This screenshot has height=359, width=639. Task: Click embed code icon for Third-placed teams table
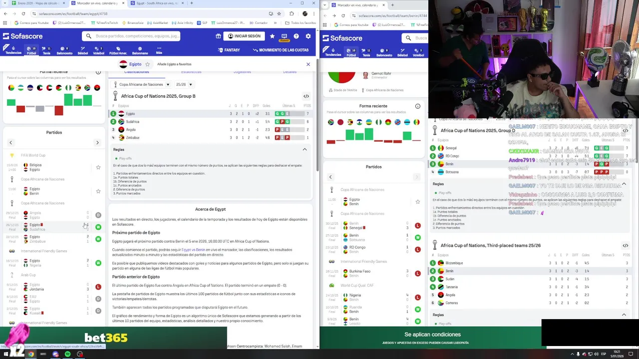(x=626, y=245)
